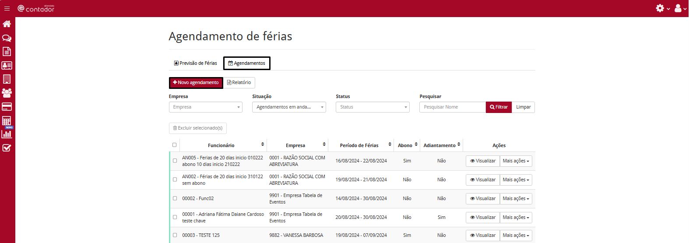Viewport: 689px width, 243px height.
Task: Click the Novo agendamento button
Action: point(196,83)
